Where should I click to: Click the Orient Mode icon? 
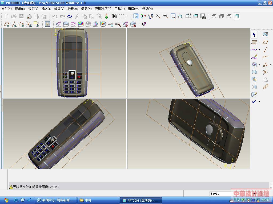[151, 16]
